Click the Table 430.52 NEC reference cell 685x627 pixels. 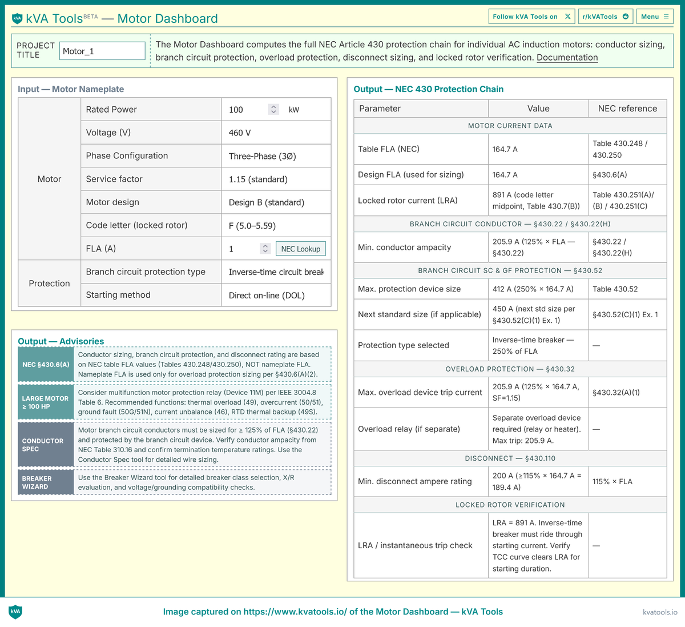click(627, 289)
